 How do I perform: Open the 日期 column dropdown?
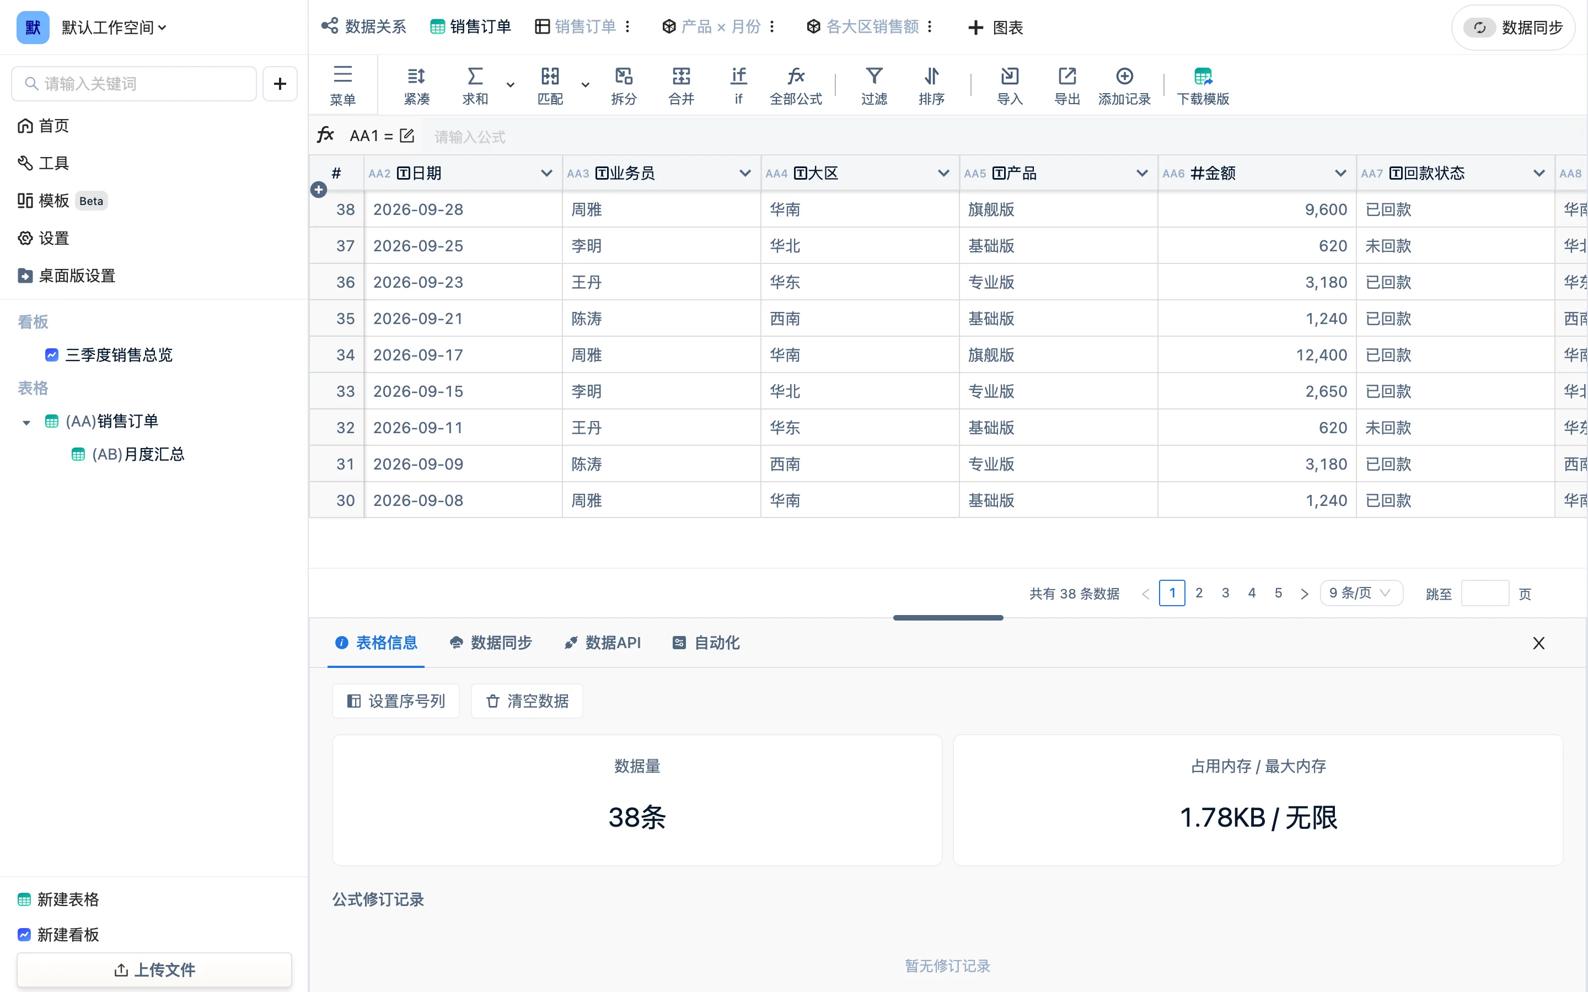click(x=546, y=173)
